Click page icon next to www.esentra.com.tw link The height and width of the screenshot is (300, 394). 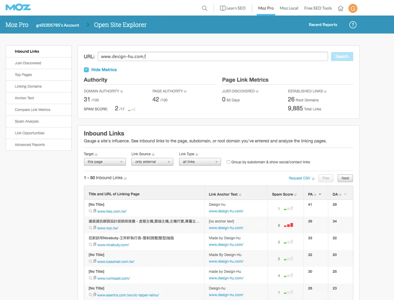[95, 295]
